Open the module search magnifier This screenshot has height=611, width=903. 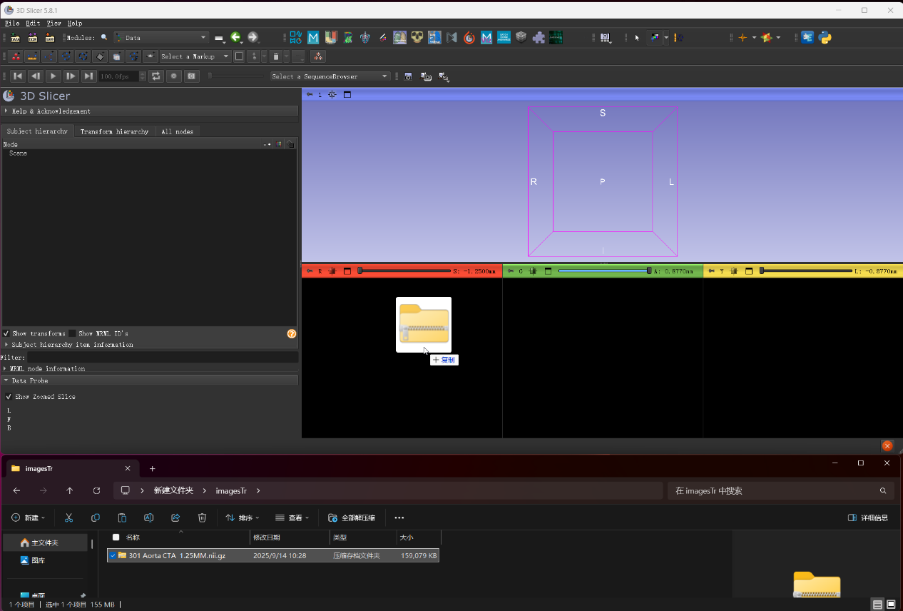tap(104, 38)
